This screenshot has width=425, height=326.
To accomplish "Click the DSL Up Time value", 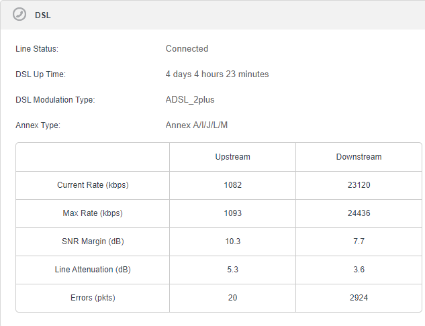I will pyautogui.click(x=217, y=74).
